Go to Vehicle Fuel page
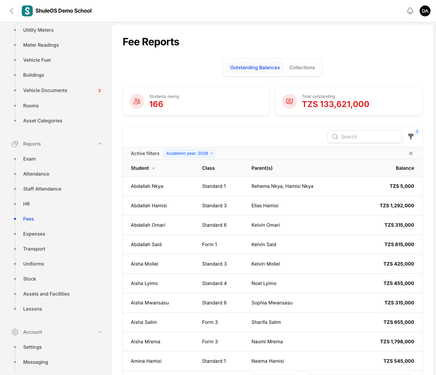The image size is (436, 375). click(x=37, y=60)
